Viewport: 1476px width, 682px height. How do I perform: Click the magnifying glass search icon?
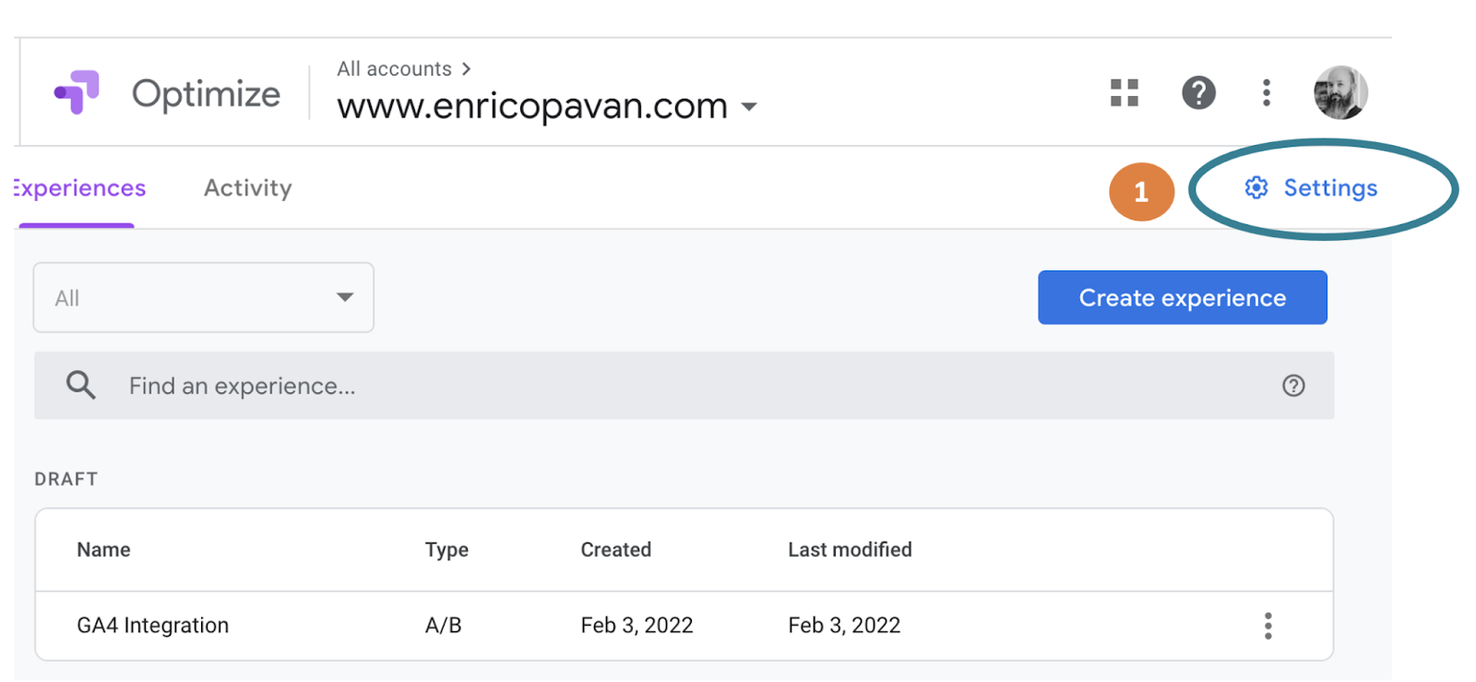click(x=81, y=385)
